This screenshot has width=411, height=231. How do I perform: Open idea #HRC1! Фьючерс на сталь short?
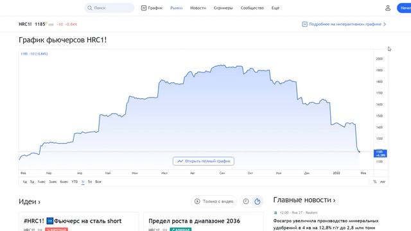click(73, 221)
